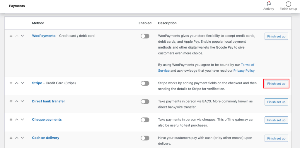Enable the Stripe payment toggle
The image size is (300, 148).
pyautogui.click(x=145, y=83)
